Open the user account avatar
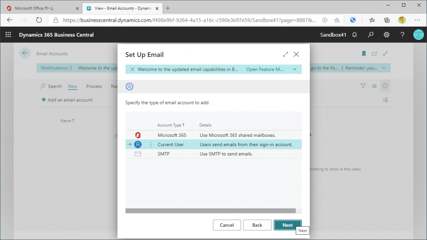 [418, 35]
